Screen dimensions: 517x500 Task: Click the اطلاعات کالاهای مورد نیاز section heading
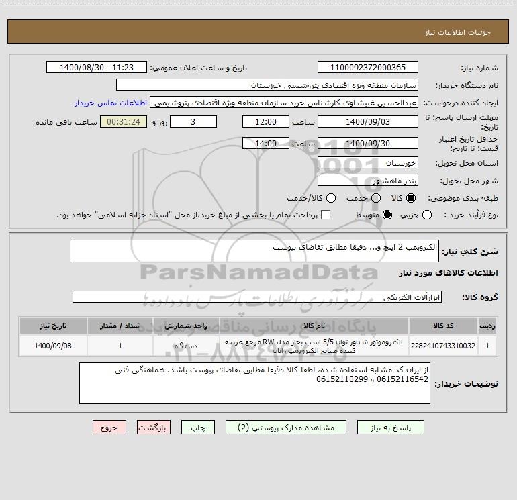coord(449,273)
